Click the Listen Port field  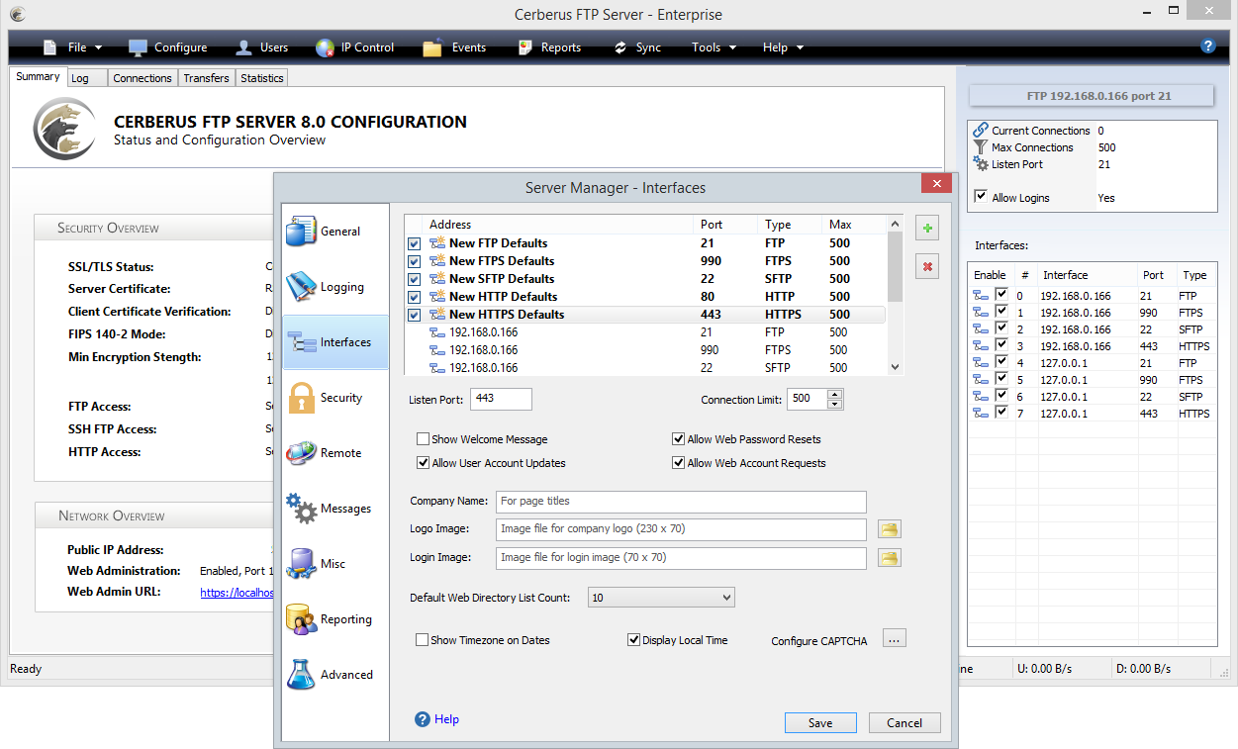point(501,399)
